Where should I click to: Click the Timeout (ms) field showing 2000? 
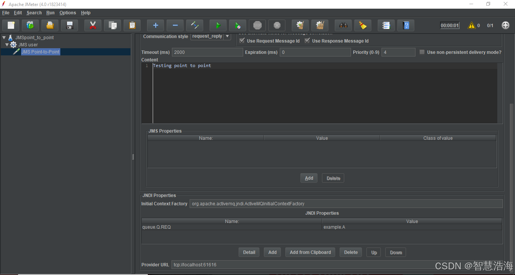(207, 52)
